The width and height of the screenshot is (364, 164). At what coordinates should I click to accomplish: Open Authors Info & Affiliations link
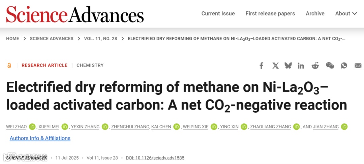[x=40, y=138]
